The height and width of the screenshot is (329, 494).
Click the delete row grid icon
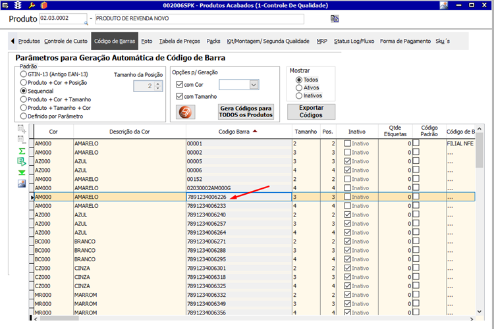(x=22, y=139)
